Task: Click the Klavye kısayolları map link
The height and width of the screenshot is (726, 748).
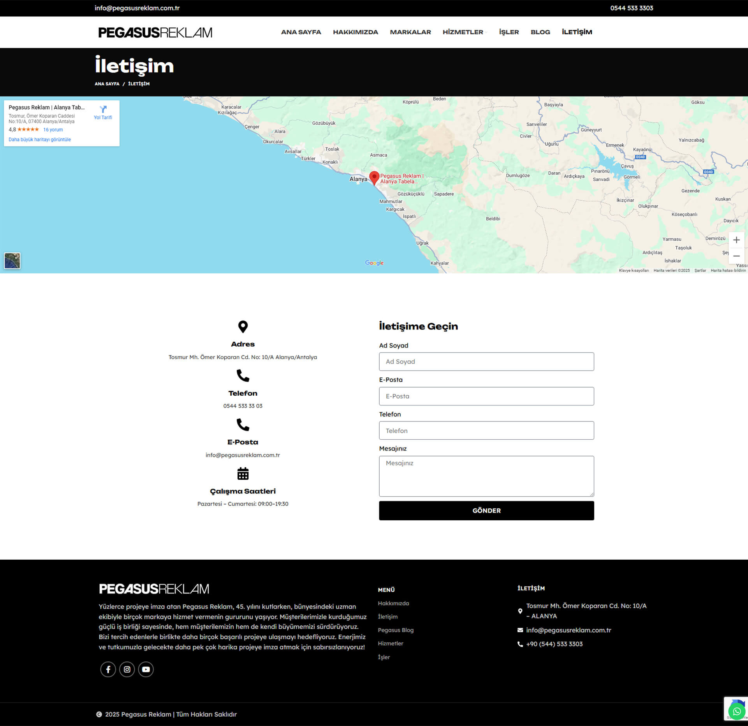Action: 634,270
